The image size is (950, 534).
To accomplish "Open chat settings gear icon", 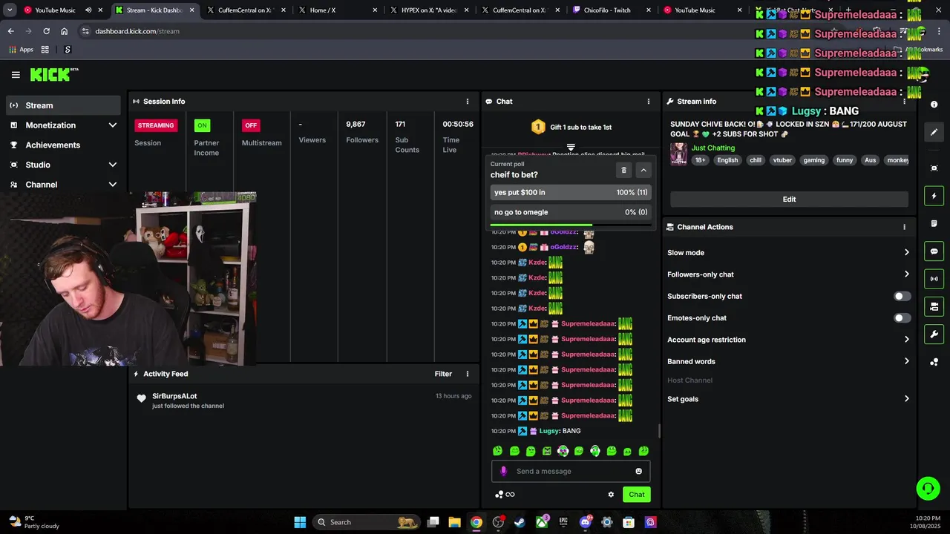I will (x=611, y=495).
